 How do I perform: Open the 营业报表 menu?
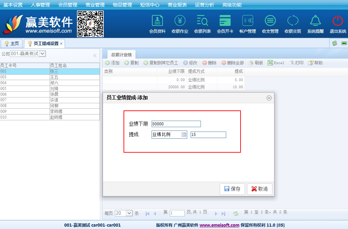coord(177,5)
